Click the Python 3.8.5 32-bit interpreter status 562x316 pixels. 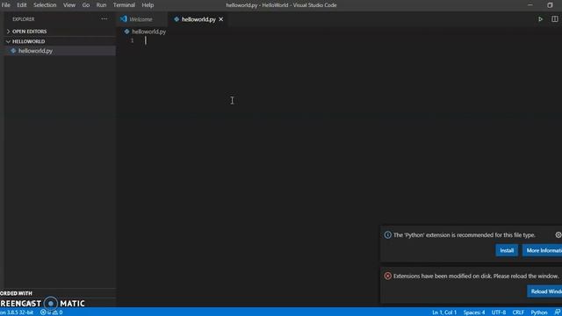17,312
